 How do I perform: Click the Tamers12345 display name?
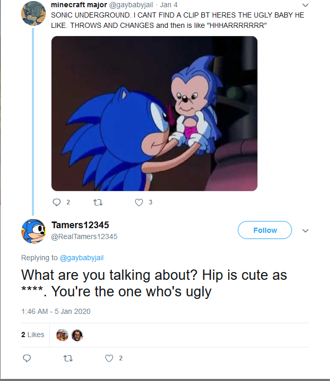(80, 225)
